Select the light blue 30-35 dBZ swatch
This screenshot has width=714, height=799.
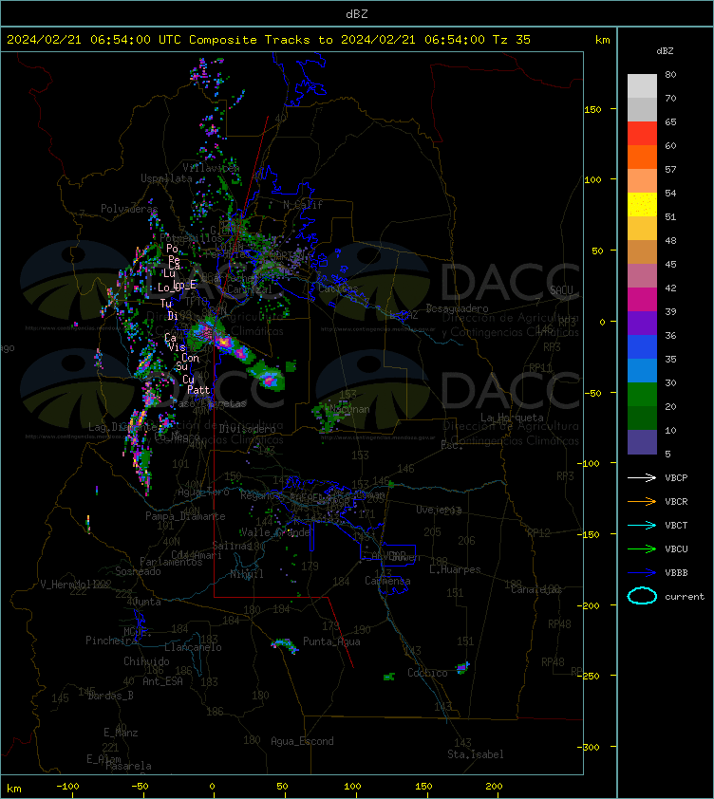pyautogui.click(x=642, y=371)
